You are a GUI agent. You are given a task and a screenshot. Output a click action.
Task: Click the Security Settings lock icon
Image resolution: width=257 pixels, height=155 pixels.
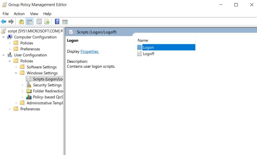[x=29, y=85]
